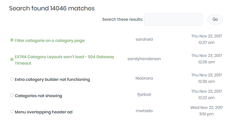Click the Wed Nov 22, 2017 11:51 pm timestamp
Image resolution: width=235 pixels, height=121 pixels.
click(207, 111)
